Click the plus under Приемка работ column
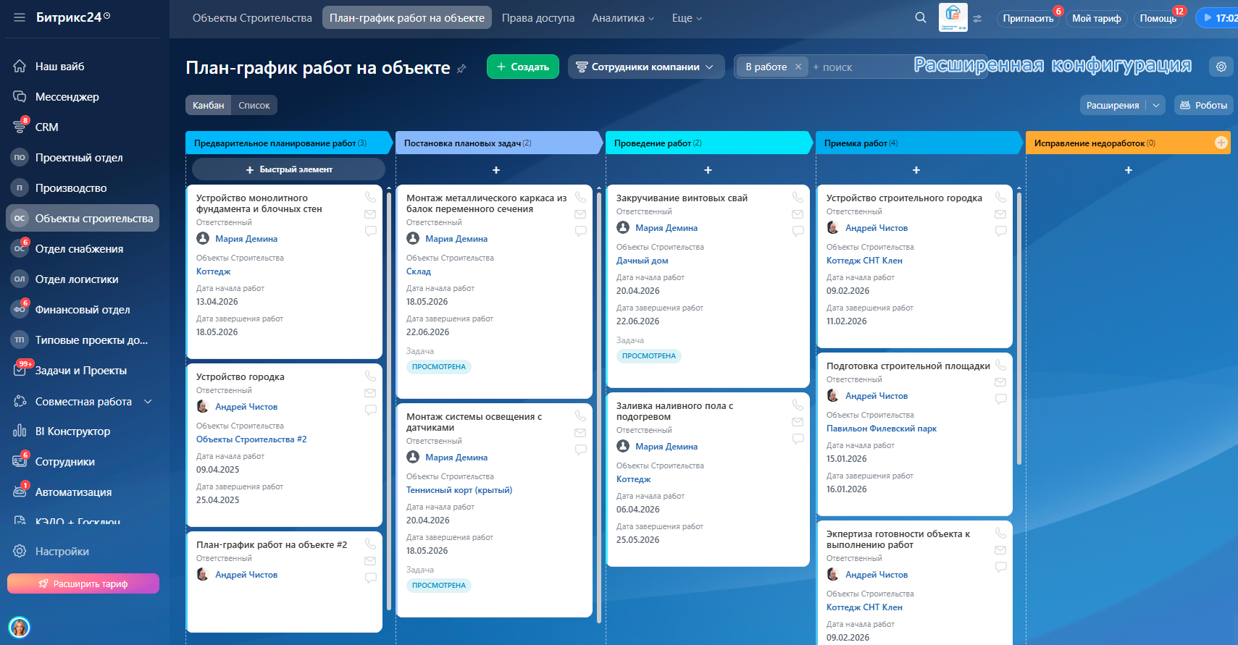This screenshot has width=1238, height=645. [x=916, y=170]
